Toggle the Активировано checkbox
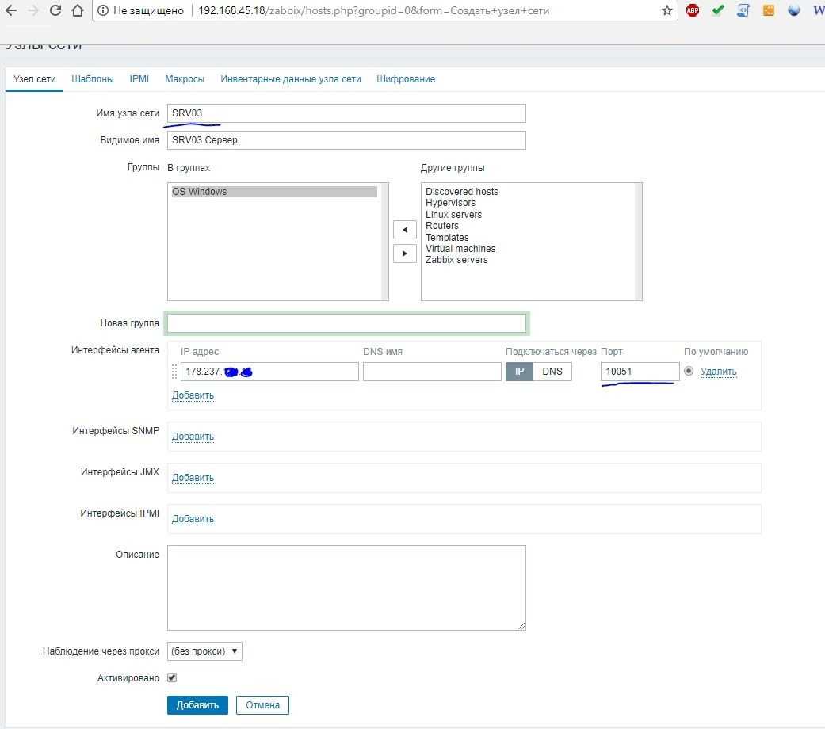 [x=172, y=678]
